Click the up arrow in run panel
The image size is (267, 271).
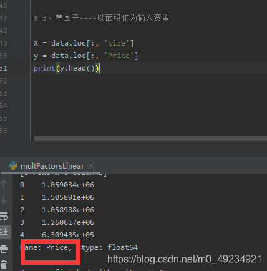click(4, 184)
